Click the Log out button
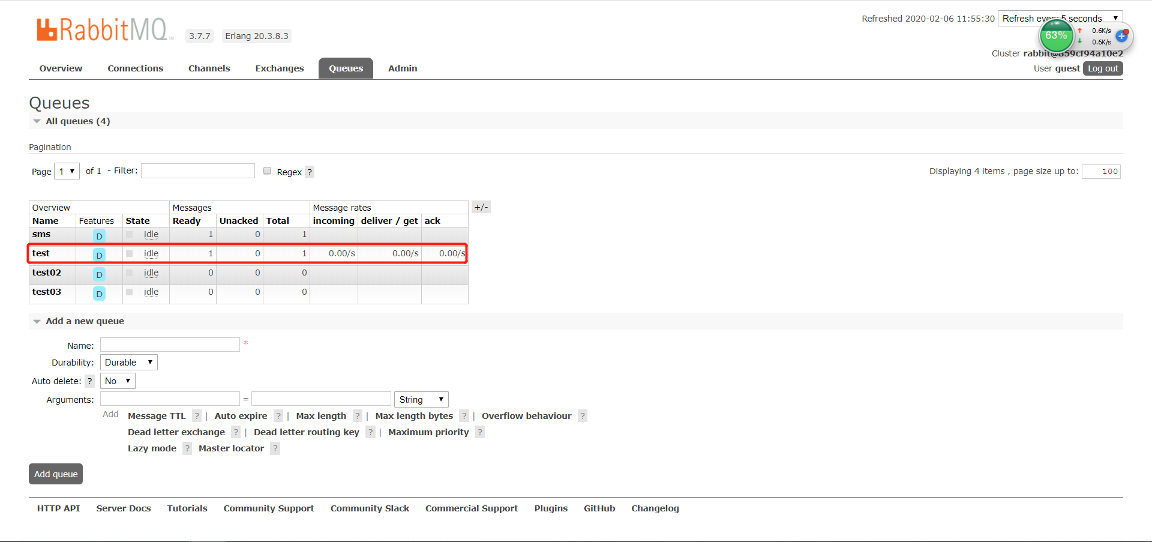This screenshot has width=1152, height=542. pos(1103,68)
